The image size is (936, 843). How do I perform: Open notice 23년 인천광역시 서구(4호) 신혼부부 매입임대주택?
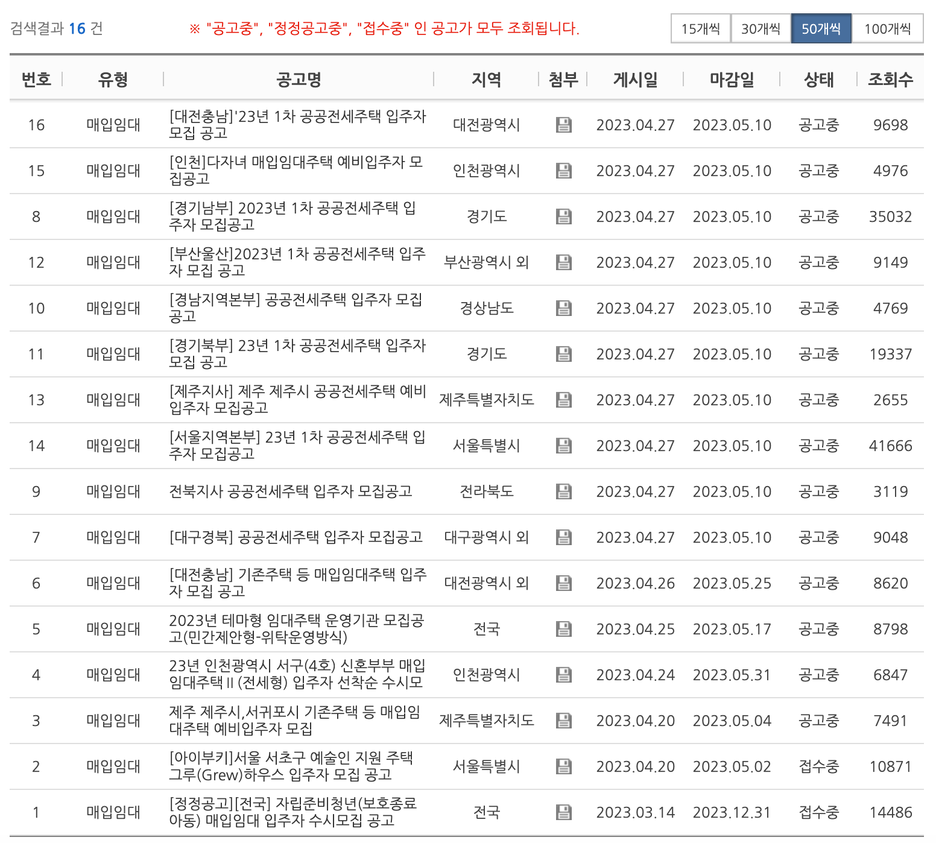pos(297,675)
